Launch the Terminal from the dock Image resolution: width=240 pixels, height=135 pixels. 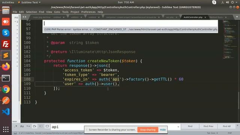pyautogui.click(x=6, y=78)
